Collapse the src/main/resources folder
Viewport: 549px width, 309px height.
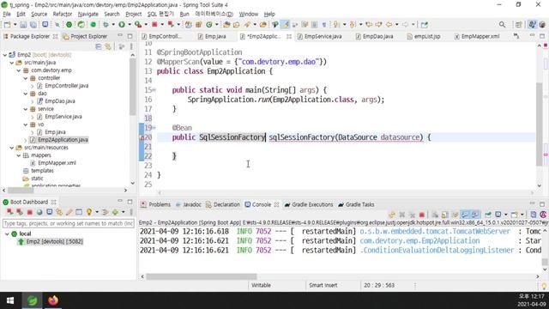pyautogui.click(x=12, y=148)
